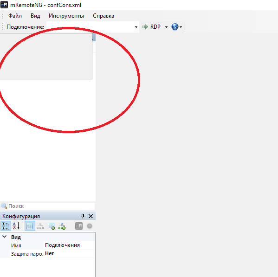Open the Инструменты menu
The height and width of the screenshot is (277, 278).
point(66,16)
